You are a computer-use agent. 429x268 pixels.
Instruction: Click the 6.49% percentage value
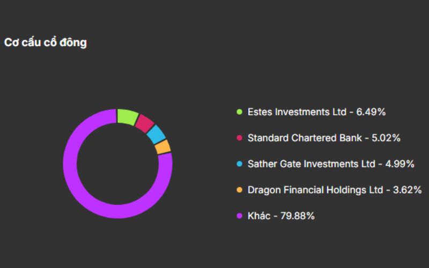(x=371, y=112)
